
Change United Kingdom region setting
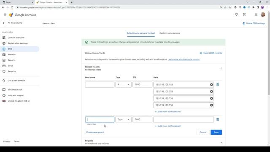click(x=19, y=101)
